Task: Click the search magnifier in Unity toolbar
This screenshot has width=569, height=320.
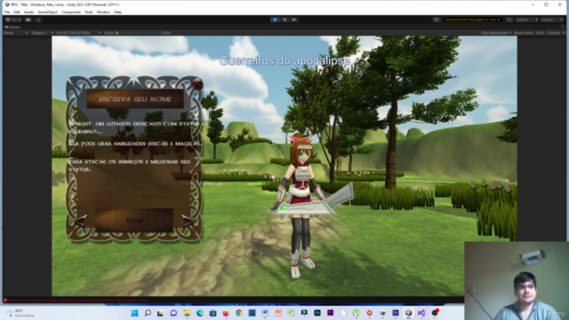Action: (509, 20)
